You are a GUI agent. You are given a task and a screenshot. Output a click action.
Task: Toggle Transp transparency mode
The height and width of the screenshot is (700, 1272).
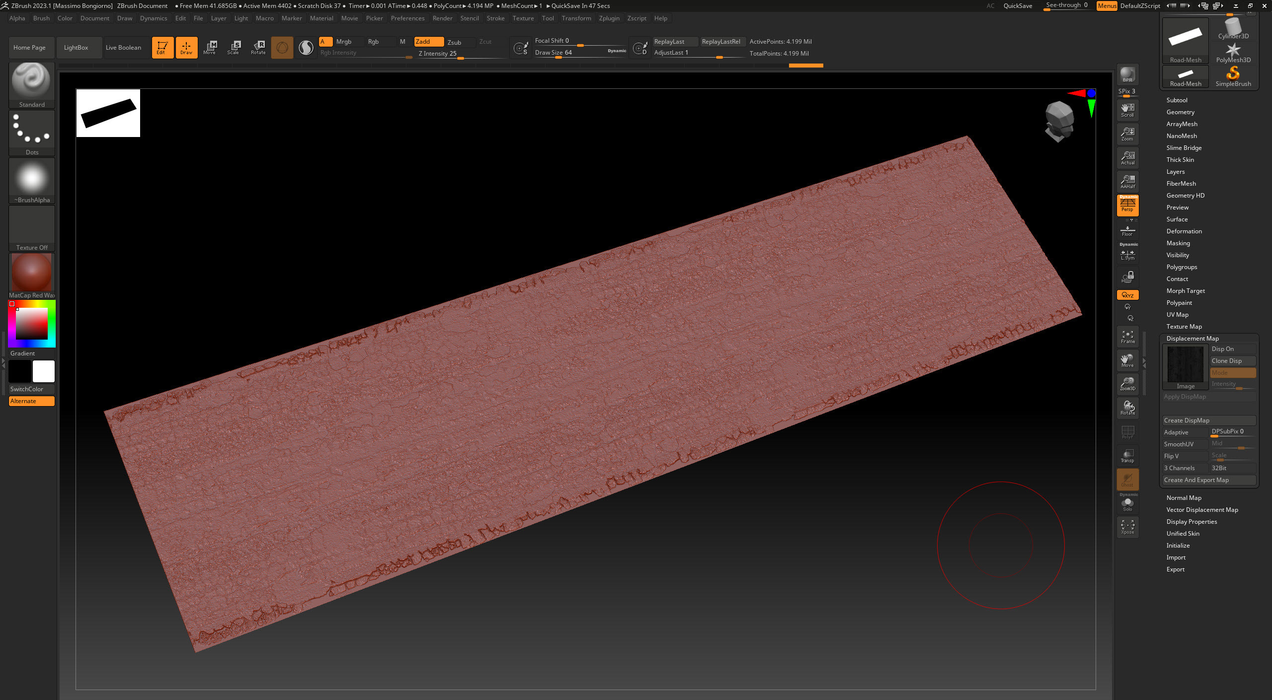1127,455
